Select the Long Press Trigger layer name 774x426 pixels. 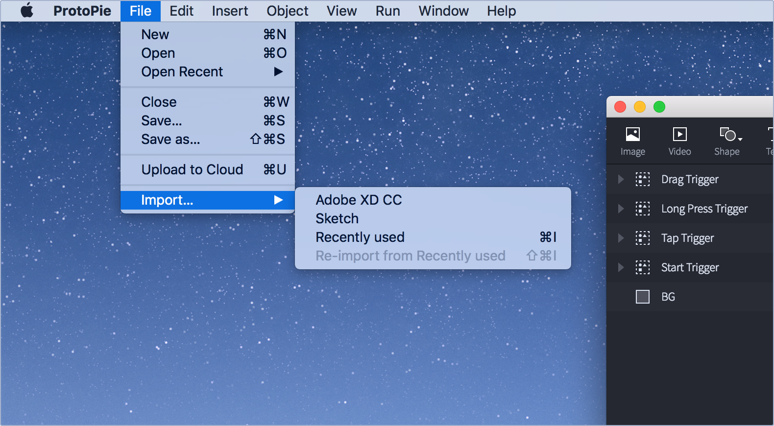[x=704, y=209]
